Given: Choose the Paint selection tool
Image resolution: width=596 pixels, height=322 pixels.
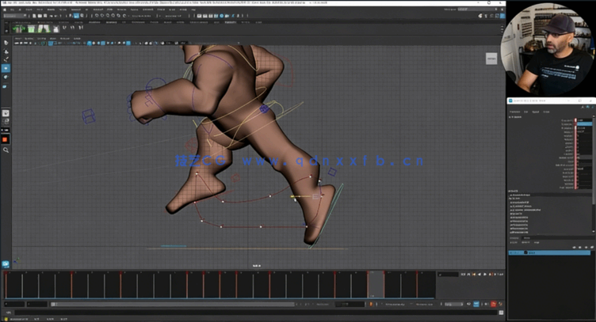Looking at the screenshot, I should pos(6,59).
